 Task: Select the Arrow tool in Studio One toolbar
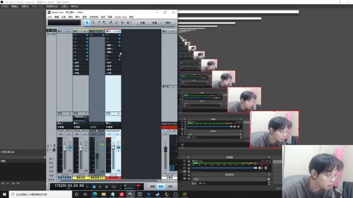point(87,23)
